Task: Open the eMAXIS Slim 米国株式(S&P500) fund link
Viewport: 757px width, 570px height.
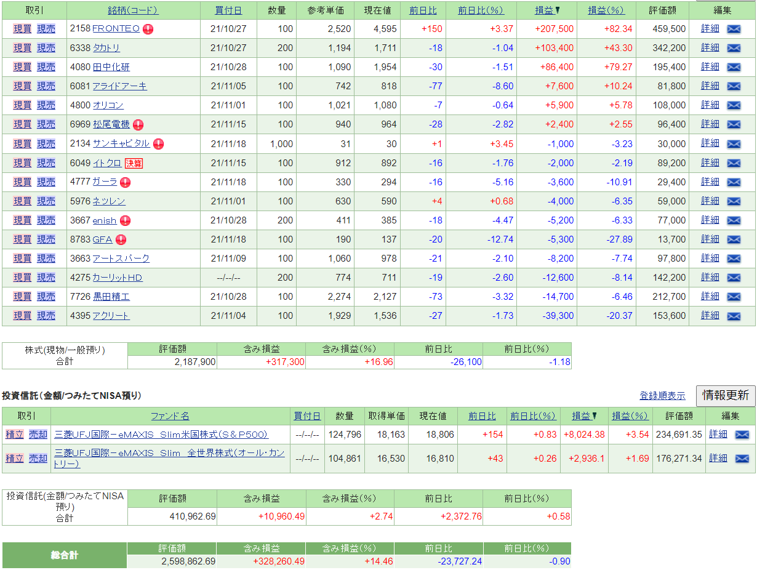Action: 161,435
